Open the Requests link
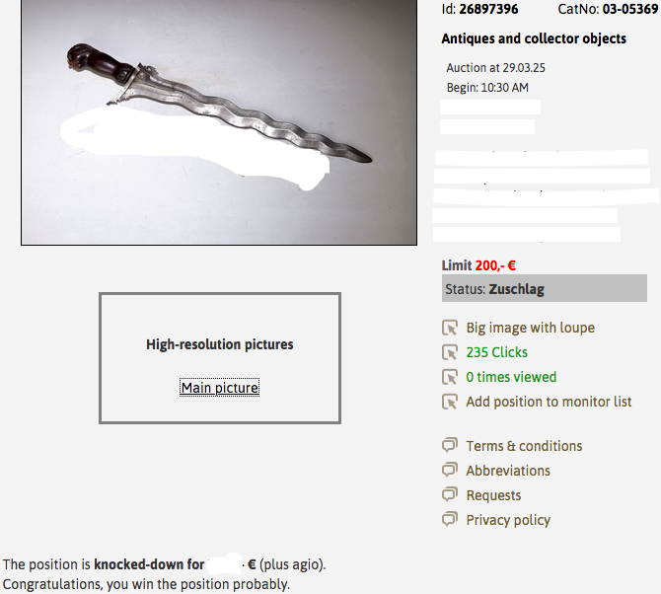Screen dimensions: 661x594 point(493,495)
